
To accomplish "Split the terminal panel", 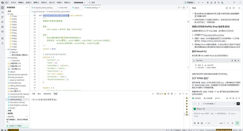I will click(x=168, y=94).
